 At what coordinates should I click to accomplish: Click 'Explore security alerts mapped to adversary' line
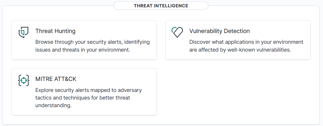coord(89,90)
